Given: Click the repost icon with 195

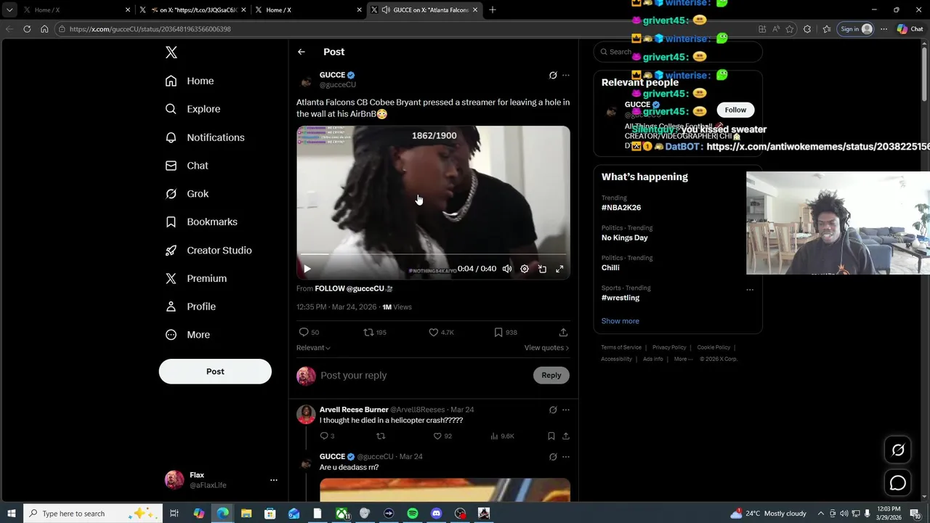Looking at the screenshot, I should tap(368, 332).
